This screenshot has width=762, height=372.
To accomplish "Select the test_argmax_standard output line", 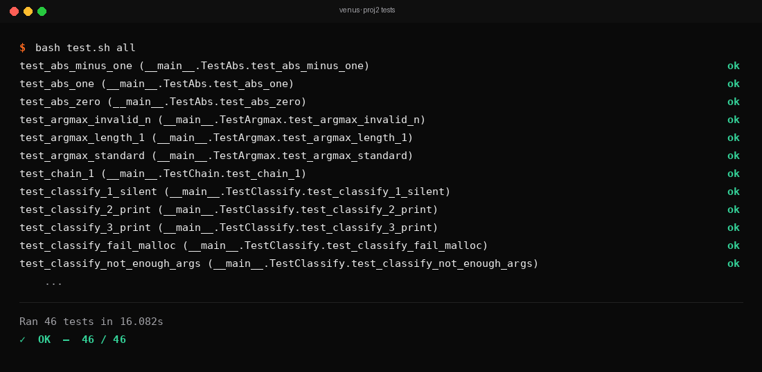I will pos(216,156).
